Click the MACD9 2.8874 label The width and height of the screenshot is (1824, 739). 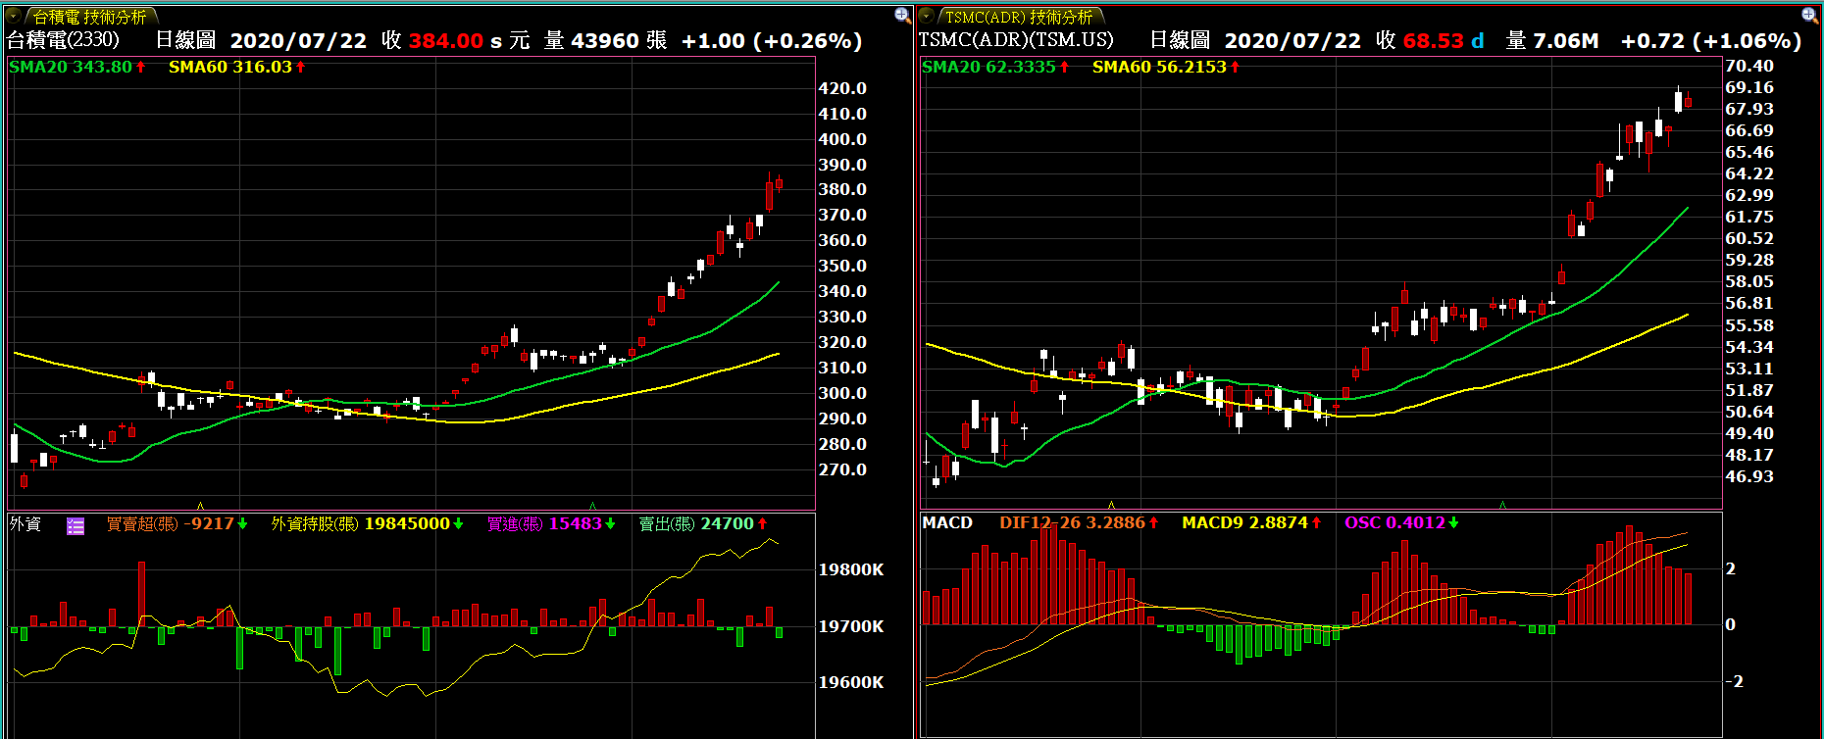(x=1251, y=522)
